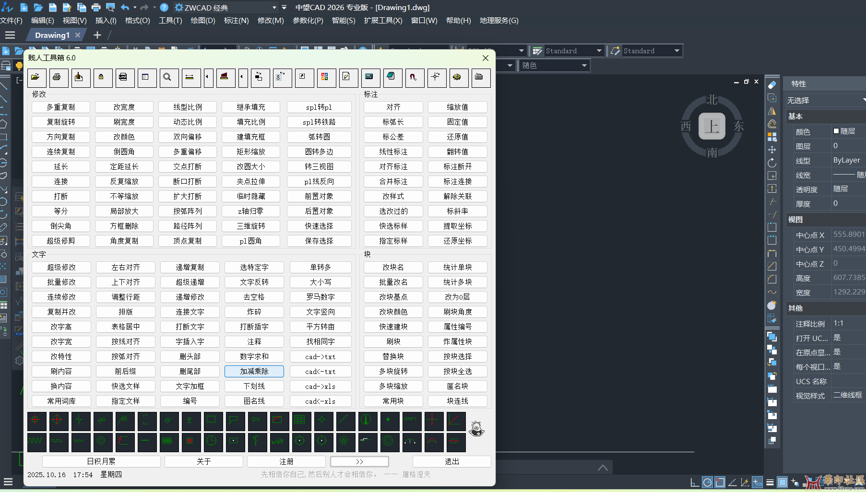
Task: Click the 退出 button in the toolbox
Action: click(x=451, y=461)
